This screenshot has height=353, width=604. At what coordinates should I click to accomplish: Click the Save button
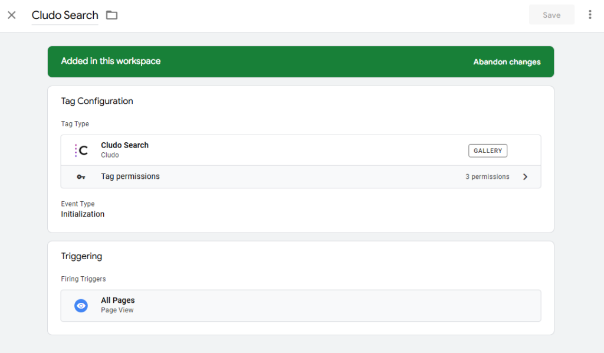(552, 14)
